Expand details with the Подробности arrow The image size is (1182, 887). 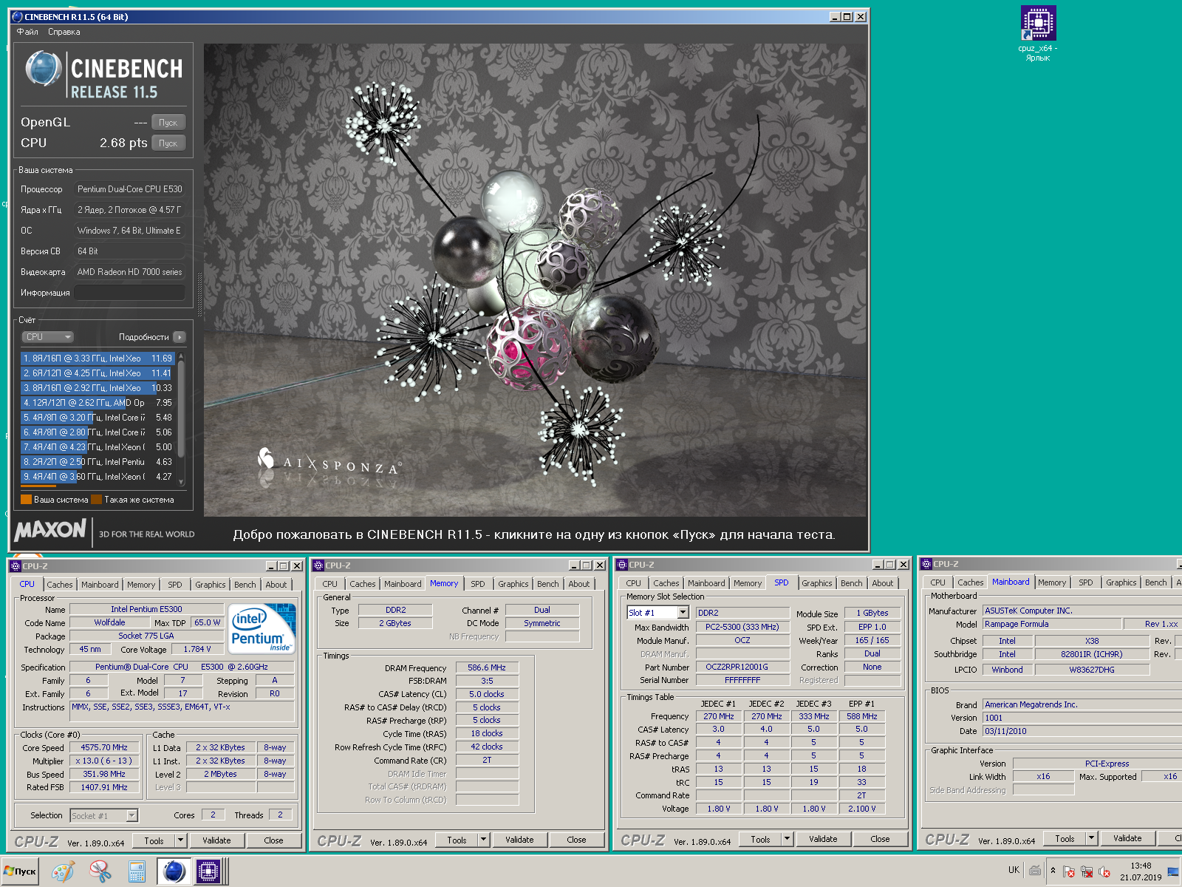[180, 337]
